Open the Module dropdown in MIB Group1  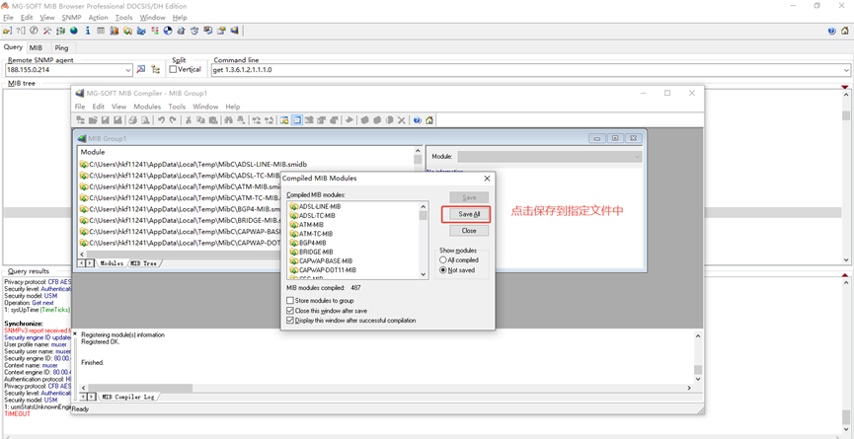(x=637, y=157)
